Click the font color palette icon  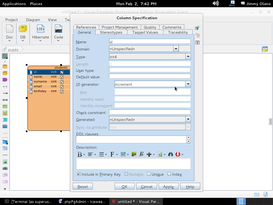pyautogui.click(x=134, y=155)
